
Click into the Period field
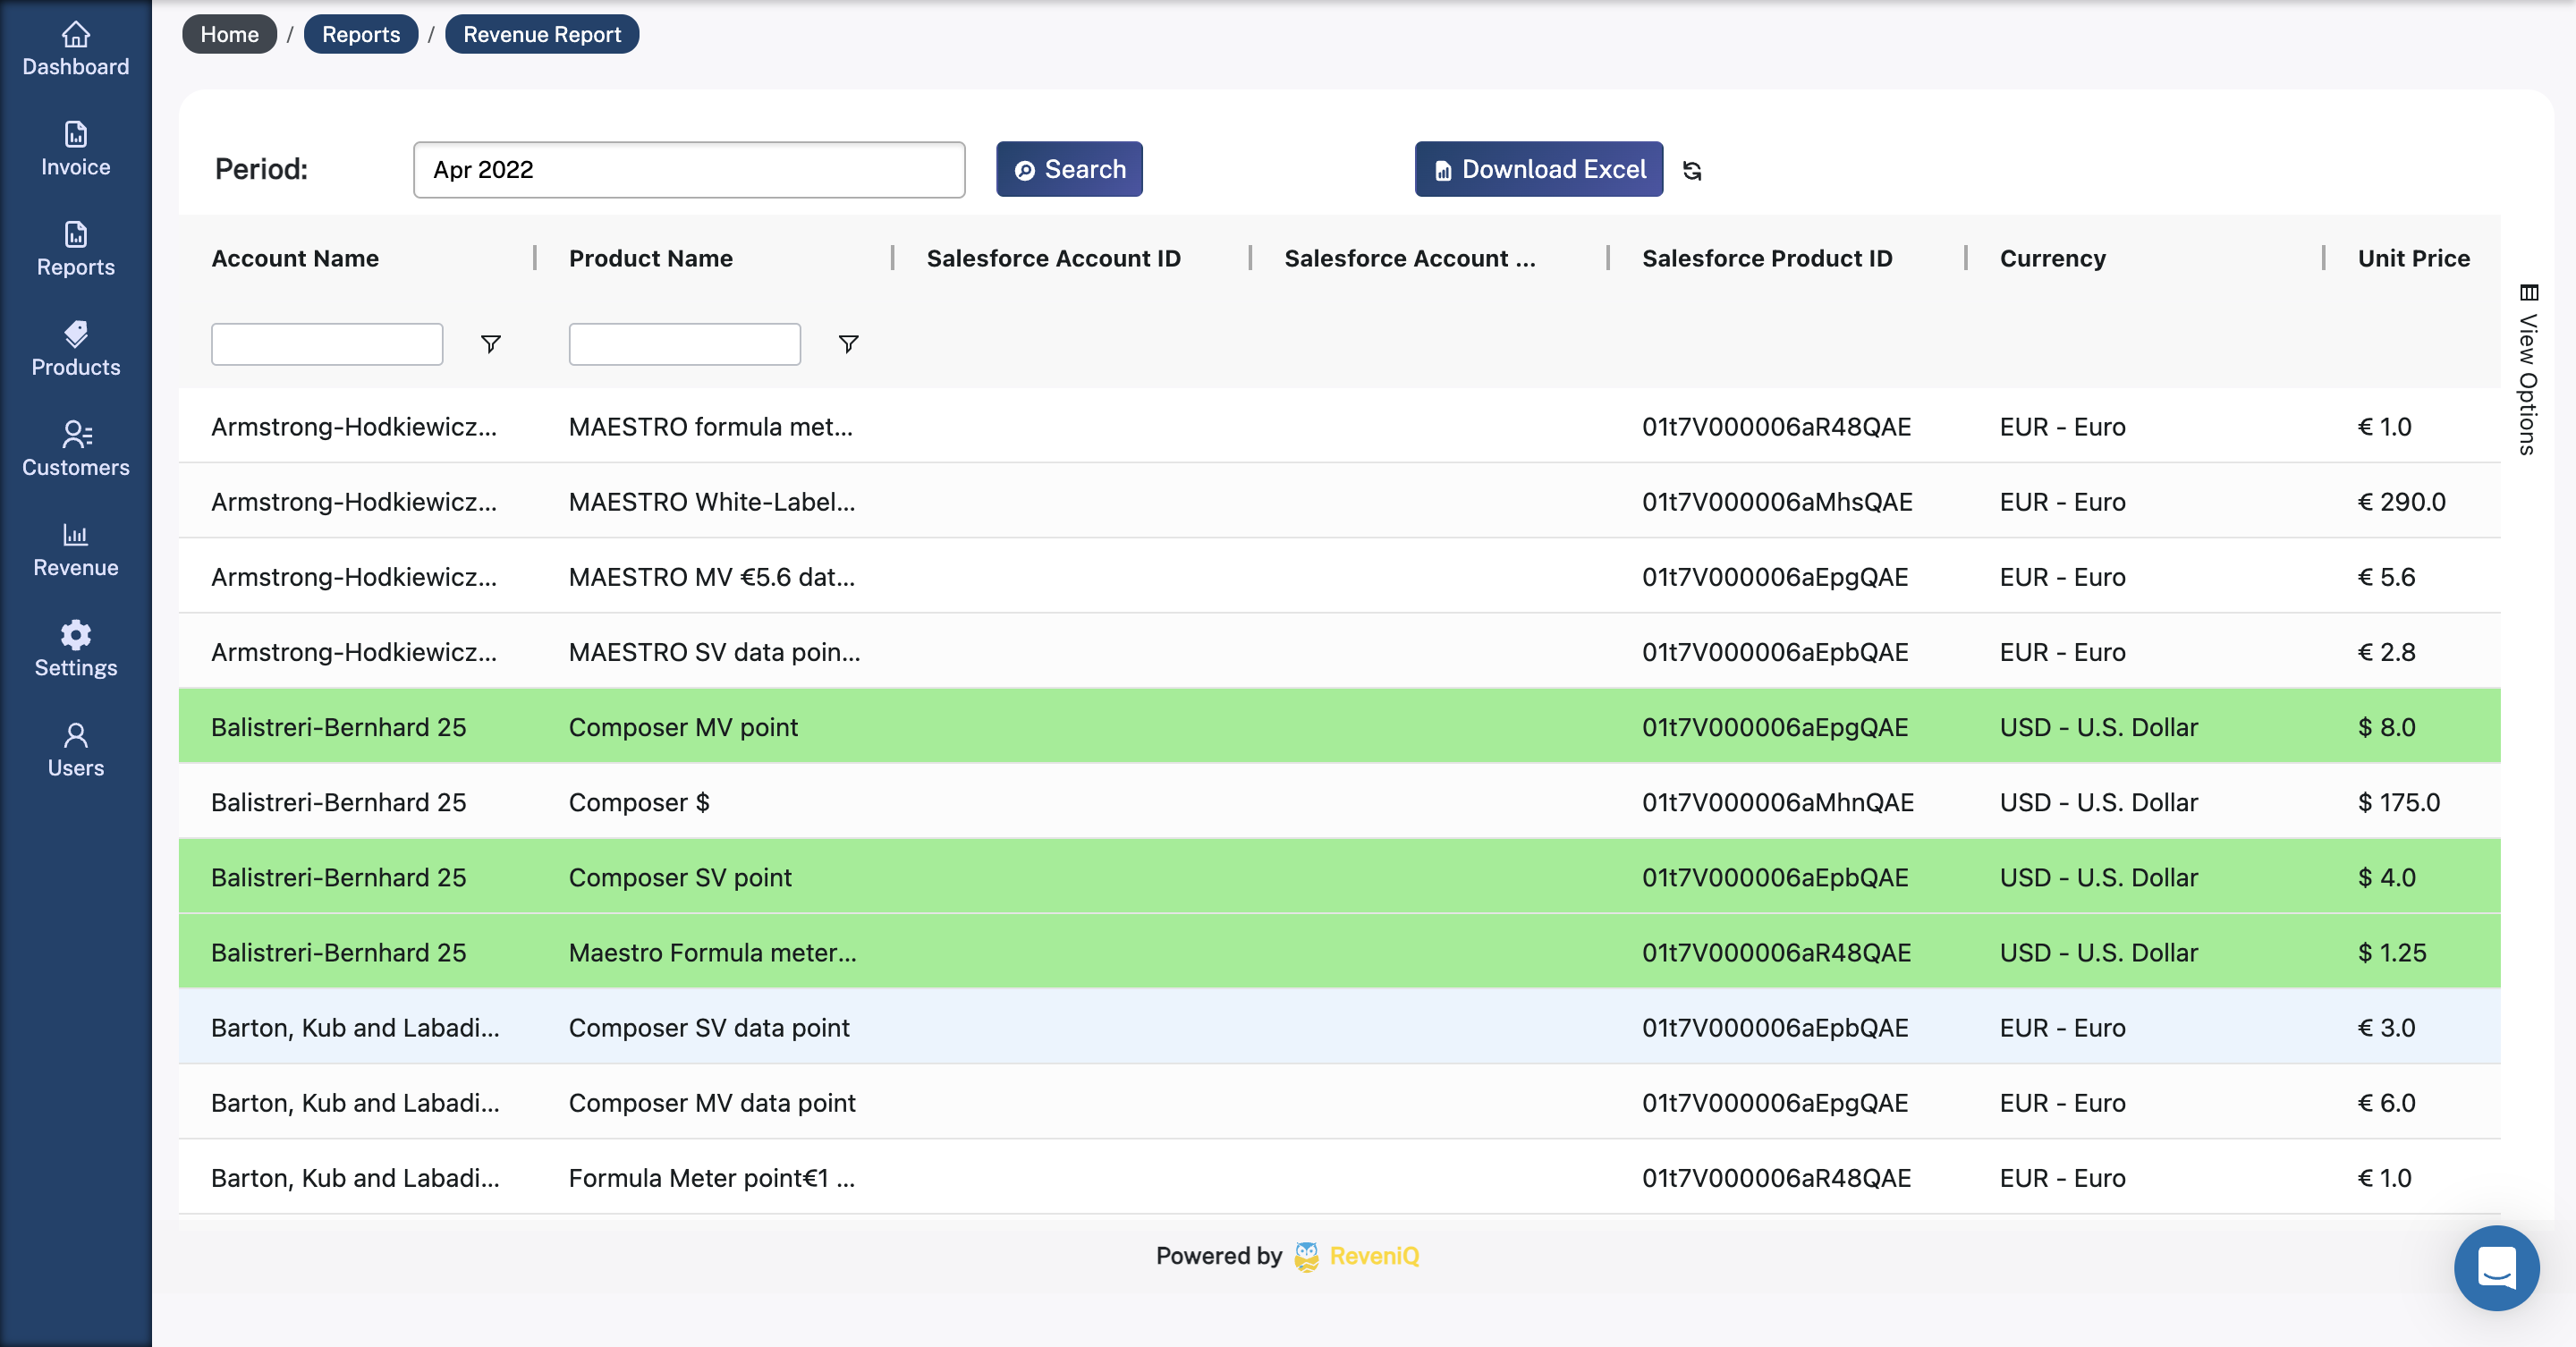click(688, 169)
